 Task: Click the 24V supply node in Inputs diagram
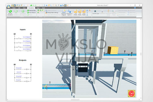click(x=14, y=34)
